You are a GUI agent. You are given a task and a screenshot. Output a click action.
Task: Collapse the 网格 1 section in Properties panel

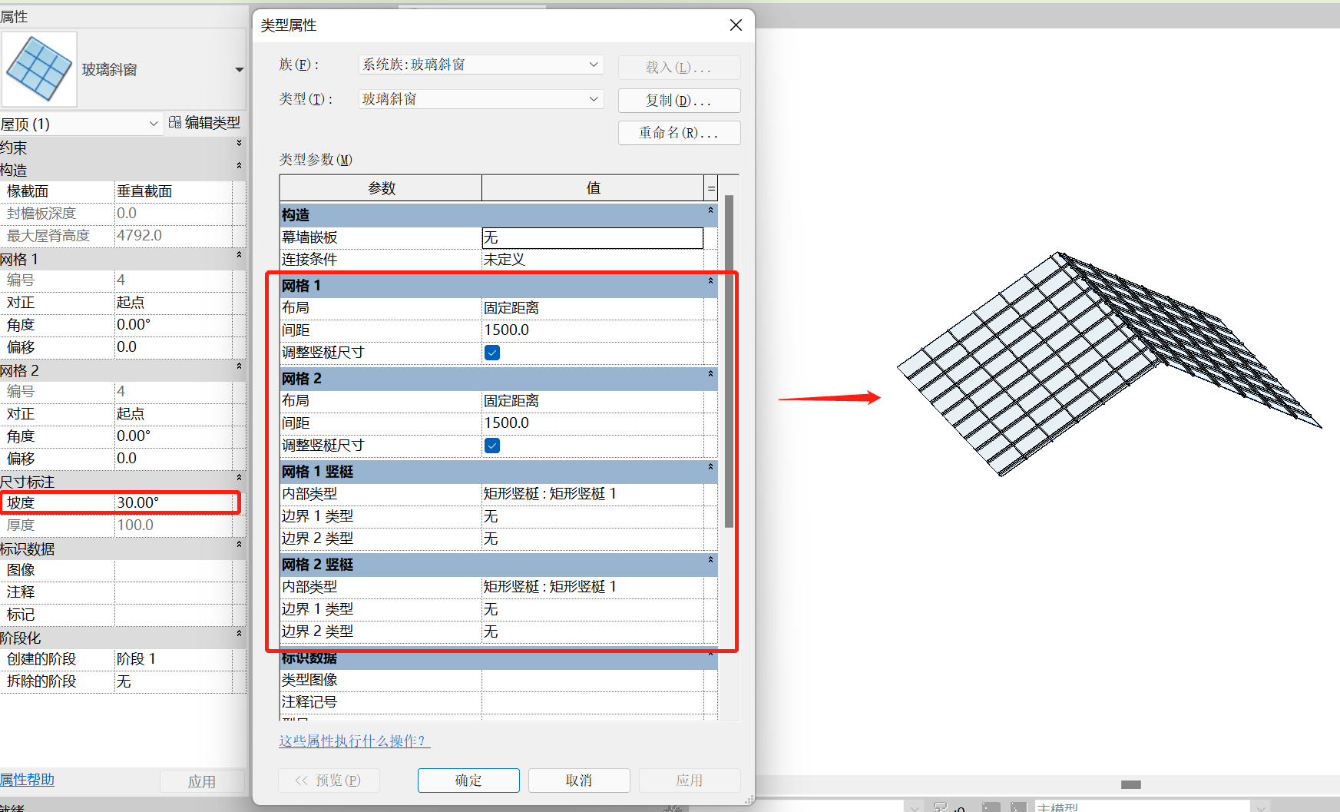coord(239,255)
